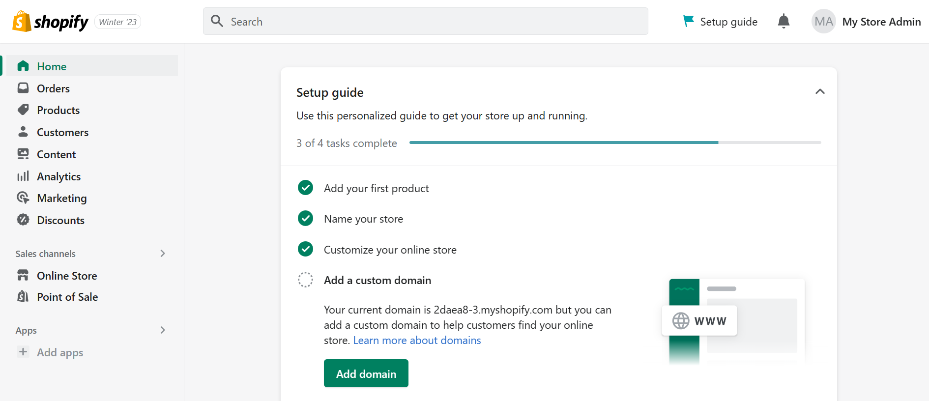Select the Name your store task

coord(363,219)
